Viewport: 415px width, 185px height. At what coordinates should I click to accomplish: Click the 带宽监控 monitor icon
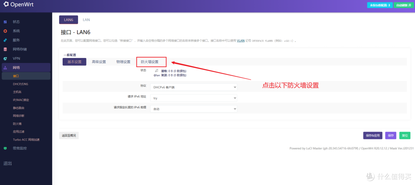(5, 148)
